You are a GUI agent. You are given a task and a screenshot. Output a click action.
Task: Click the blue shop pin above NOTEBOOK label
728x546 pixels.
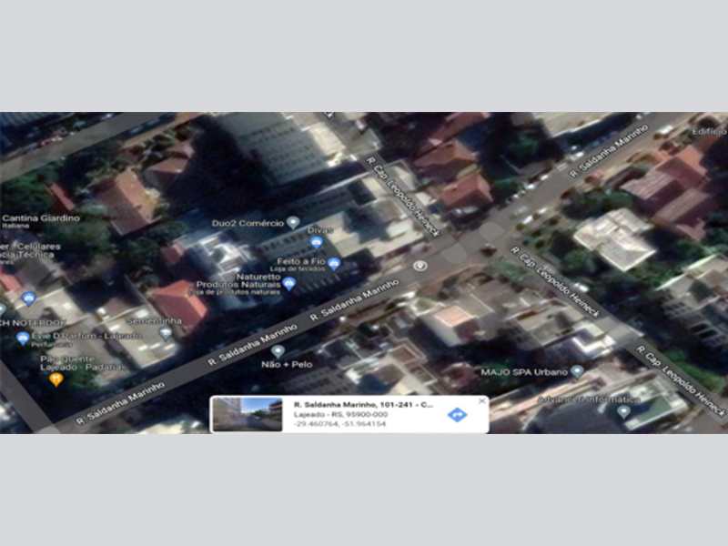coord(29,299)
